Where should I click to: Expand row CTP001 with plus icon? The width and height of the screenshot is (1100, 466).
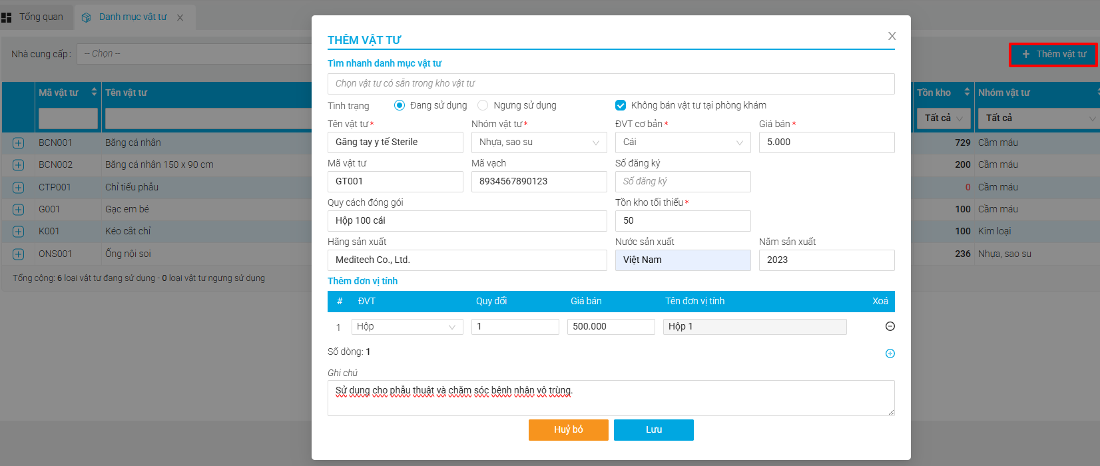pos(18,188)
